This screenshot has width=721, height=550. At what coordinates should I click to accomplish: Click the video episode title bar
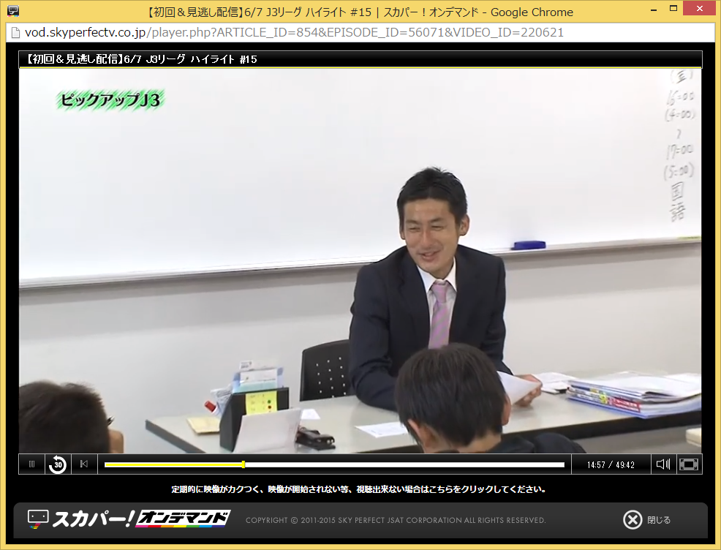coord(360,59)
